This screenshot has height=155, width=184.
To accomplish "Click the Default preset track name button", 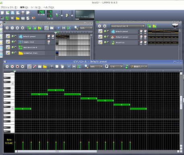I will pyautogui.click(x=31, y=36).
